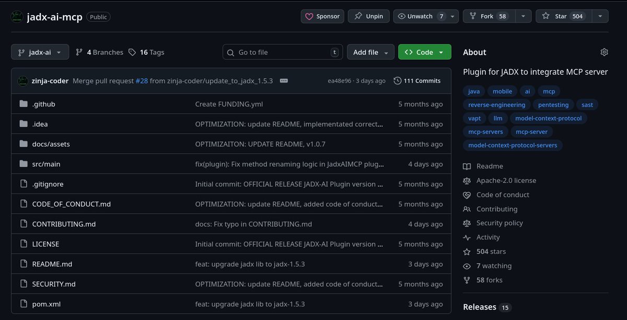Open the LICENSE file
Image resolution: width=627 pixels, height=320 pixels.
(45, 244)
